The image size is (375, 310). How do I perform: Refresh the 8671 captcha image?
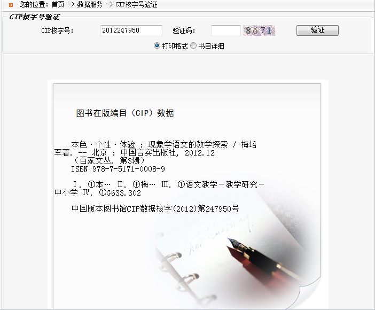click(x=259, y=30)
